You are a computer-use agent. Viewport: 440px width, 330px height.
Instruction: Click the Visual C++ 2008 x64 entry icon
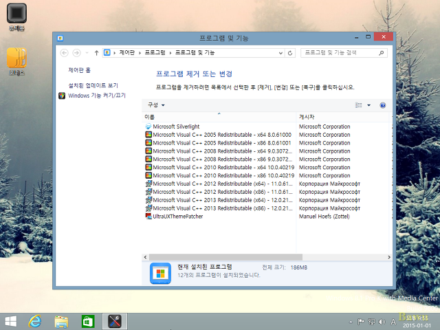148,151
